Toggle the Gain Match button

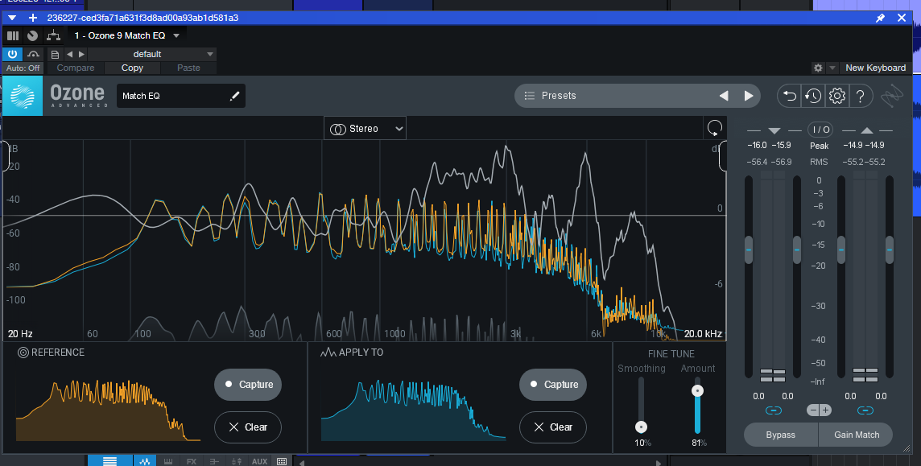pyautogui.click(x=857, y=435)
